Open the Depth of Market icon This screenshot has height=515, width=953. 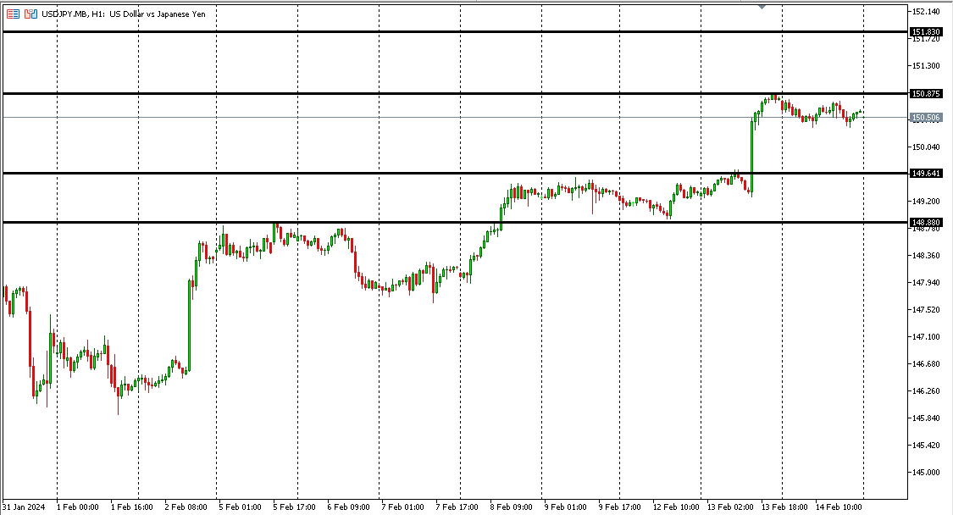30,14
